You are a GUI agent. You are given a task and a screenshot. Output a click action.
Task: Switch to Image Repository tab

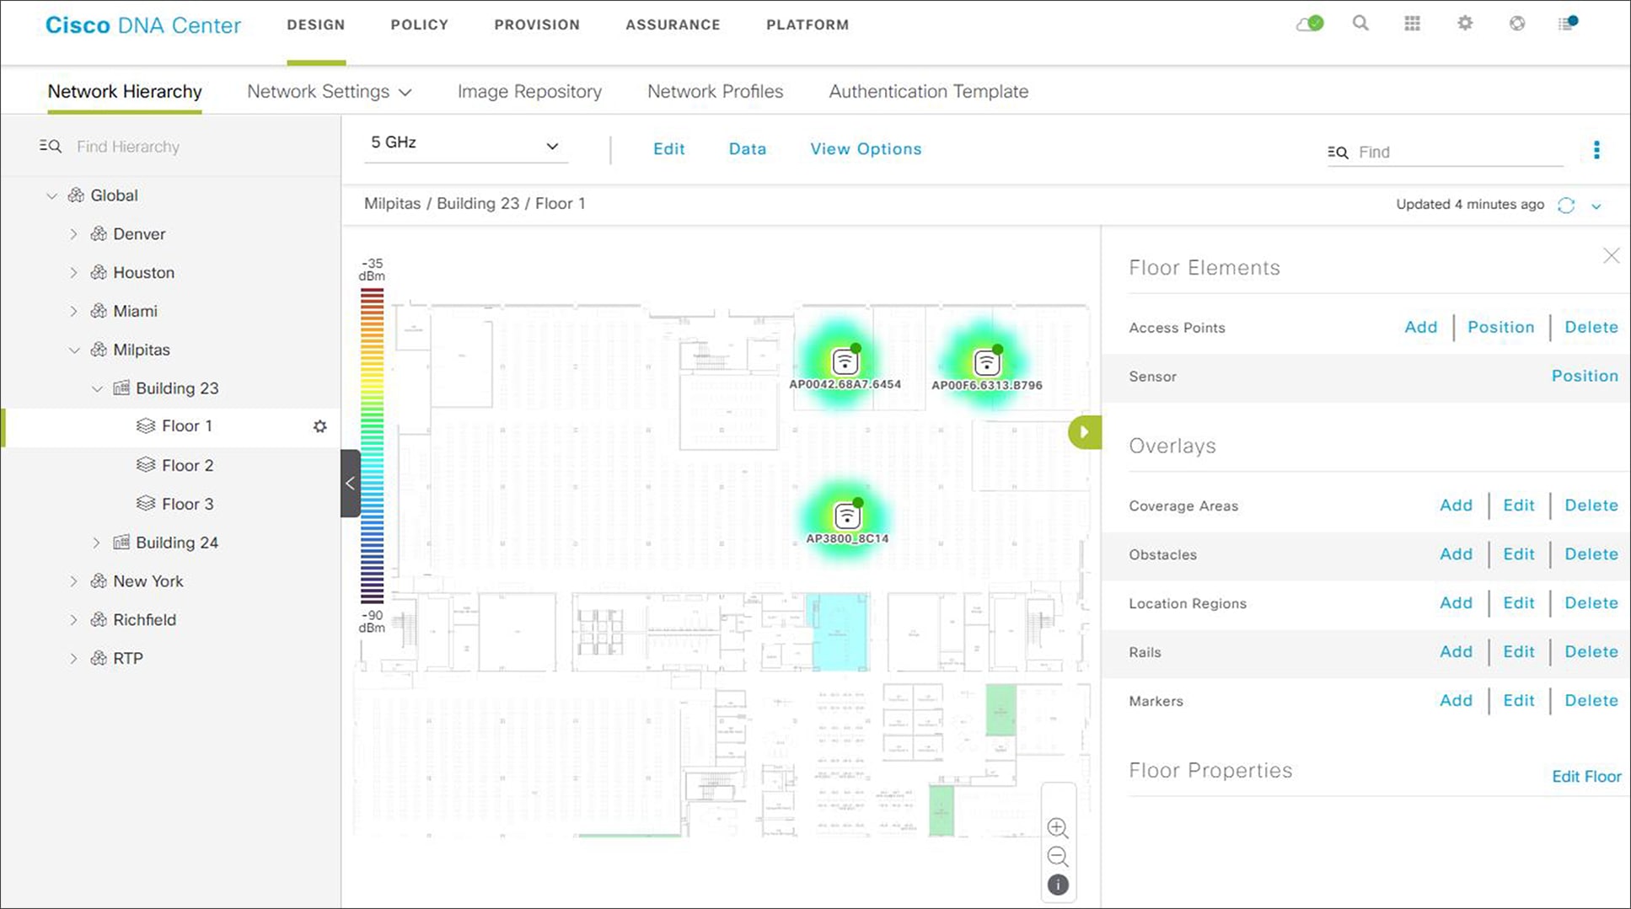coord(529,92)
